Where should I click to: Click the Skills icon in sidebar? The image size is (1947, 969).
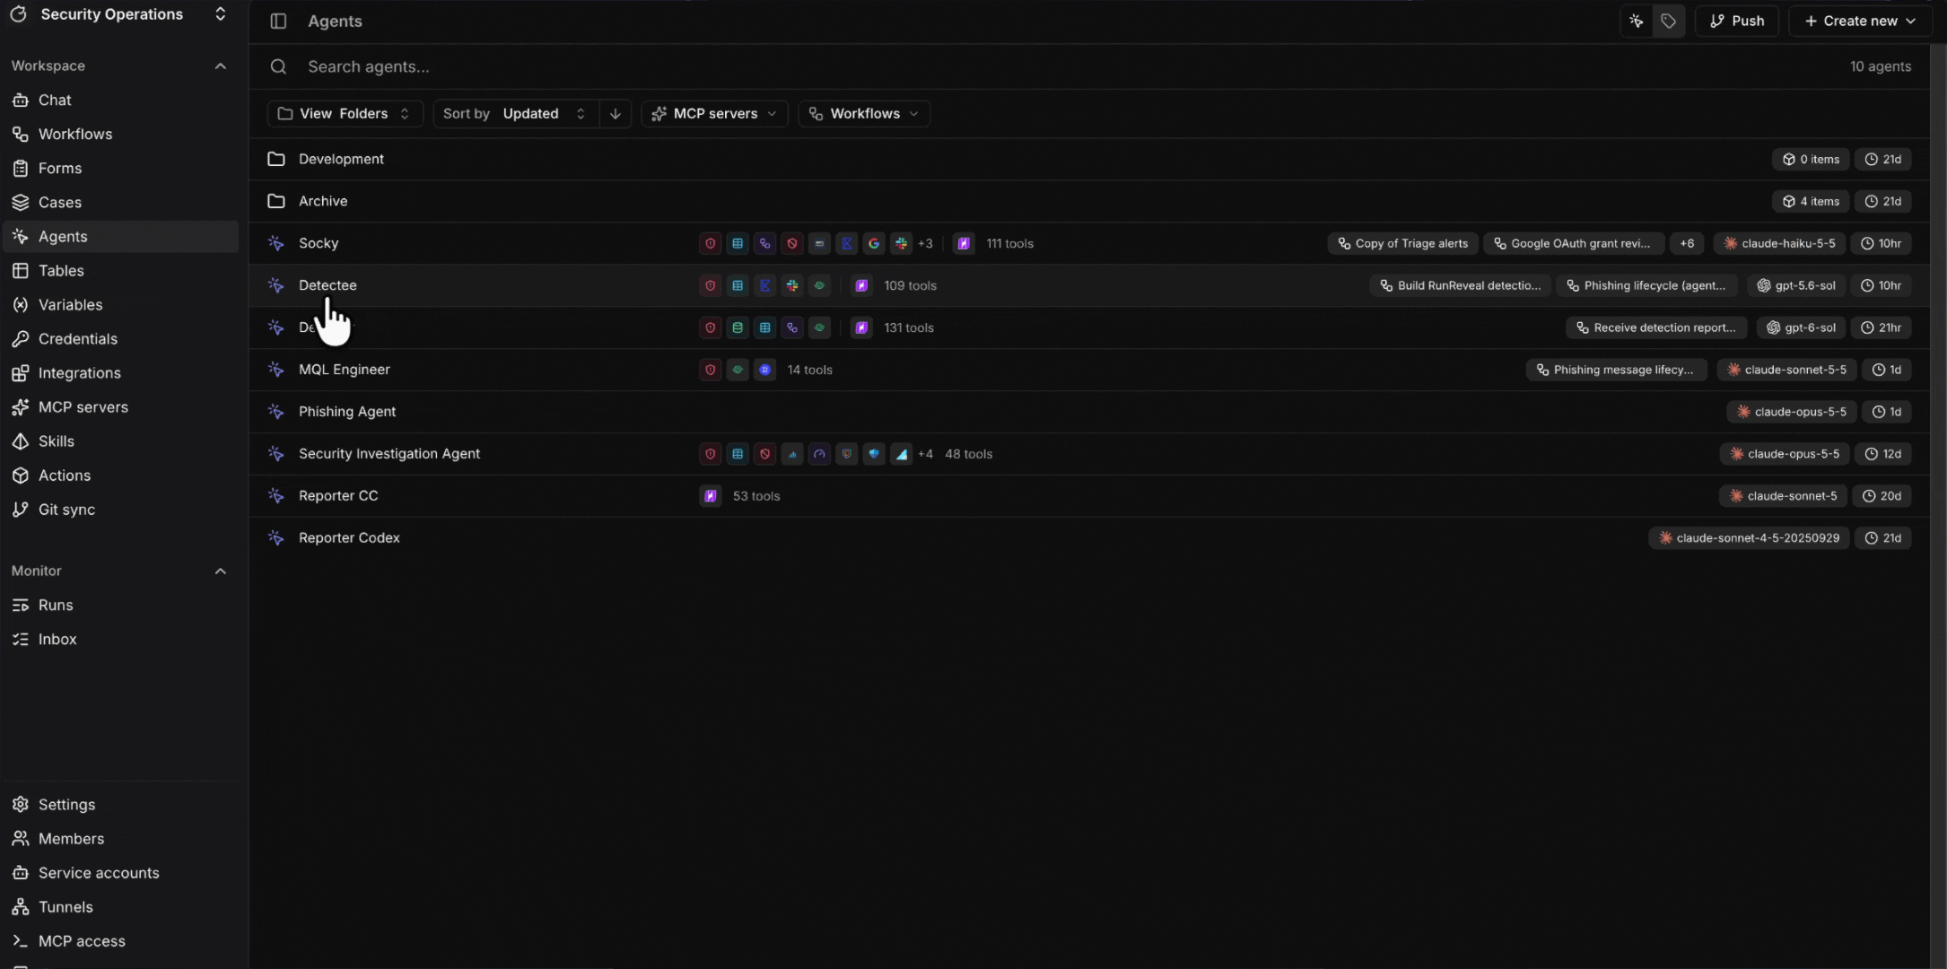(20, 441)
